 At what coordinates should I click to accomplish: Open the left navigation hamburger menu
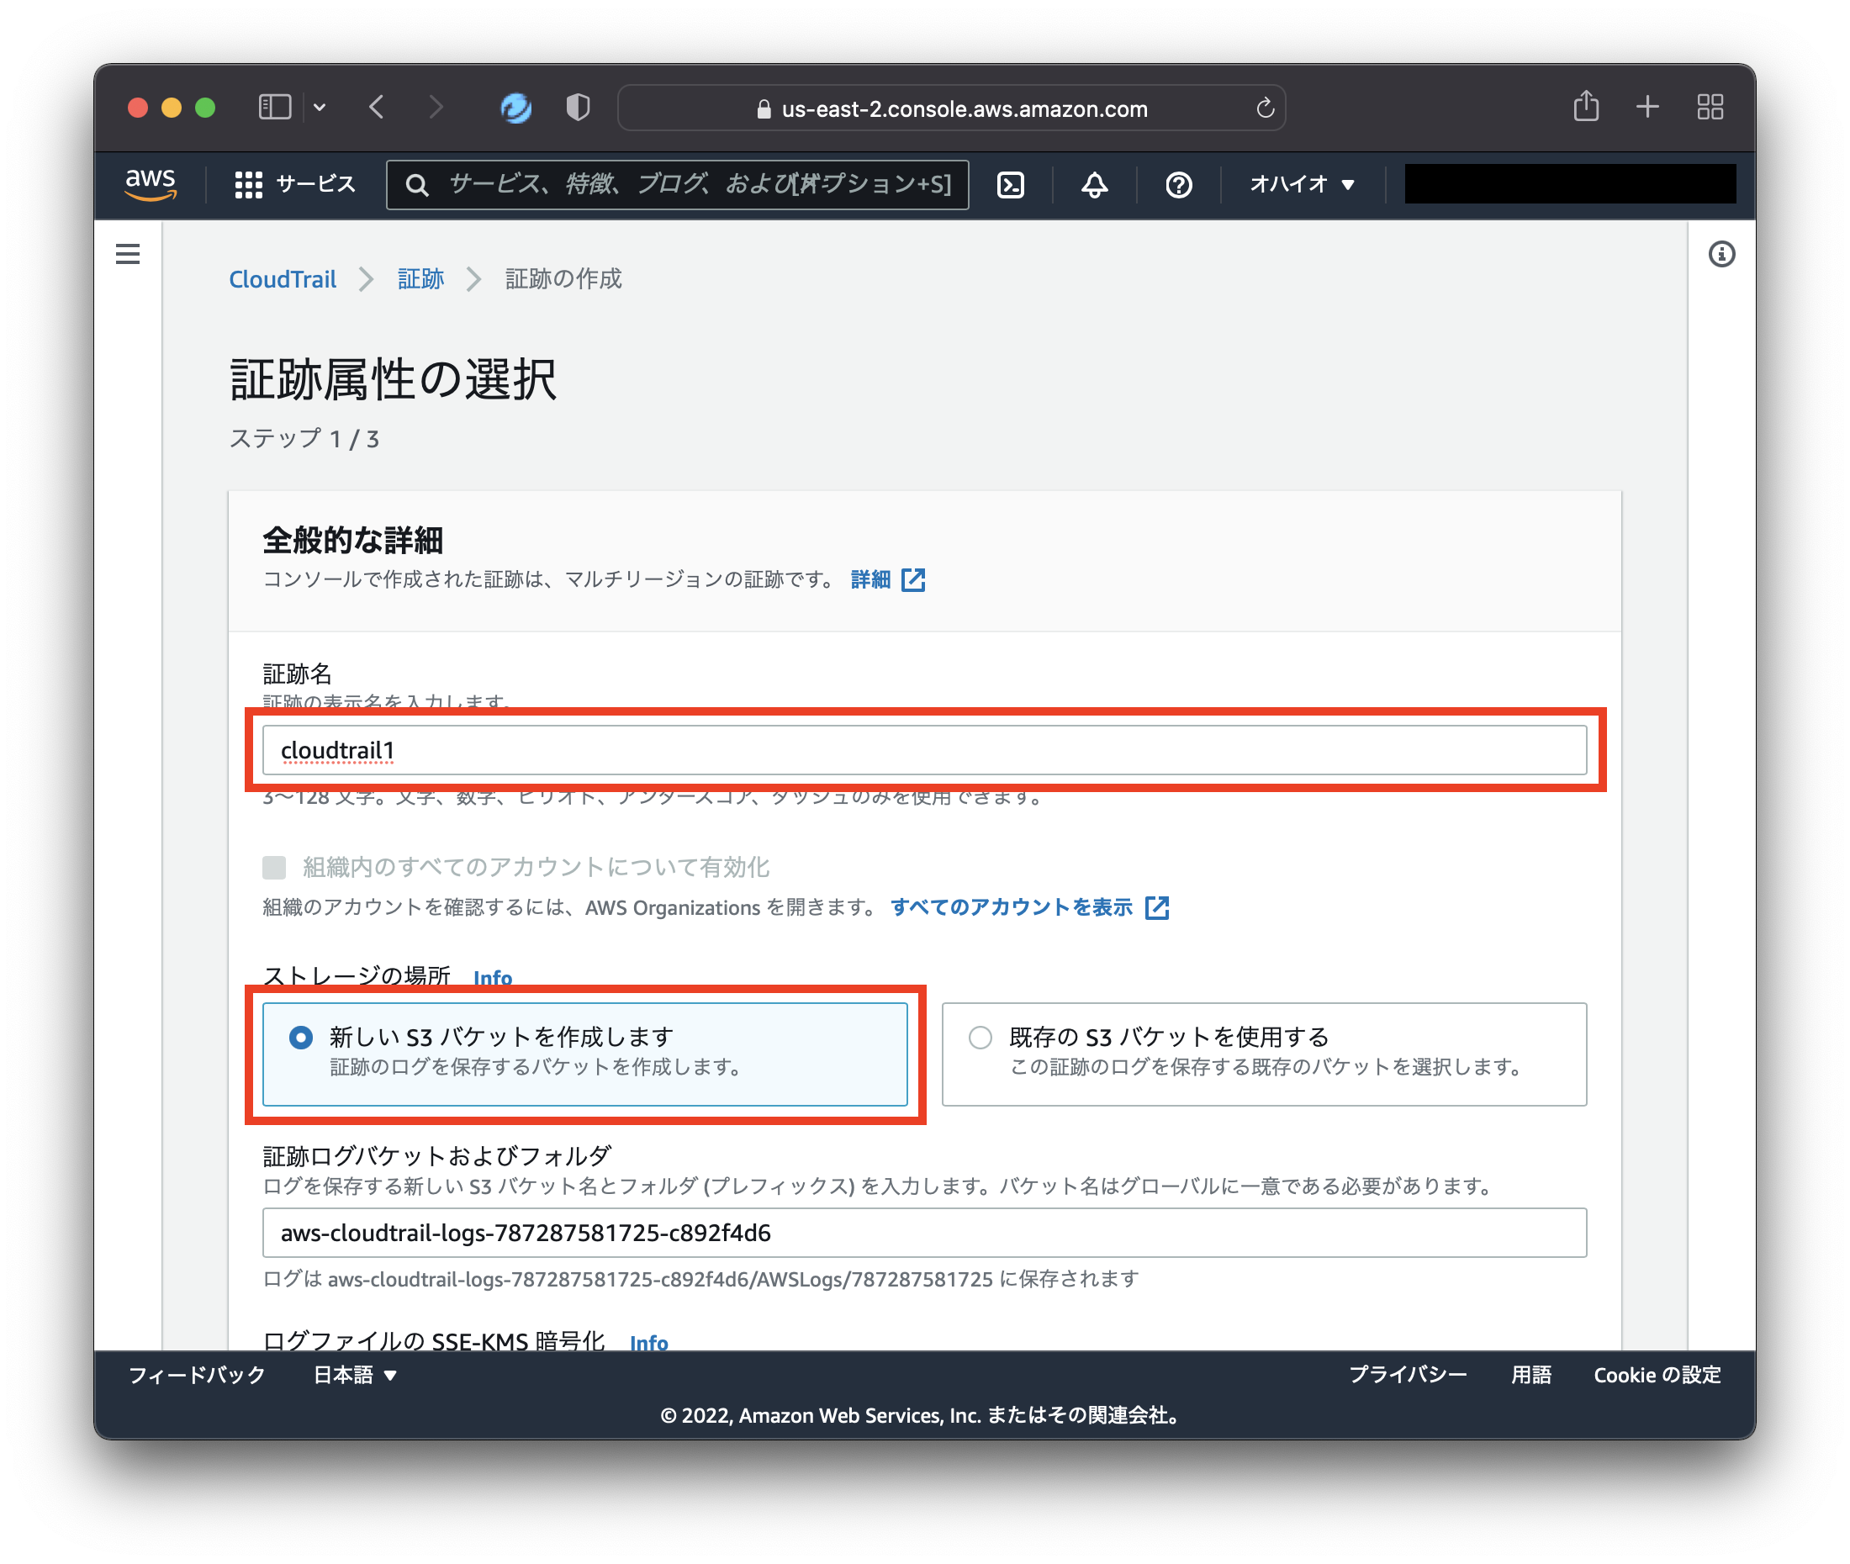coord(128,254)
